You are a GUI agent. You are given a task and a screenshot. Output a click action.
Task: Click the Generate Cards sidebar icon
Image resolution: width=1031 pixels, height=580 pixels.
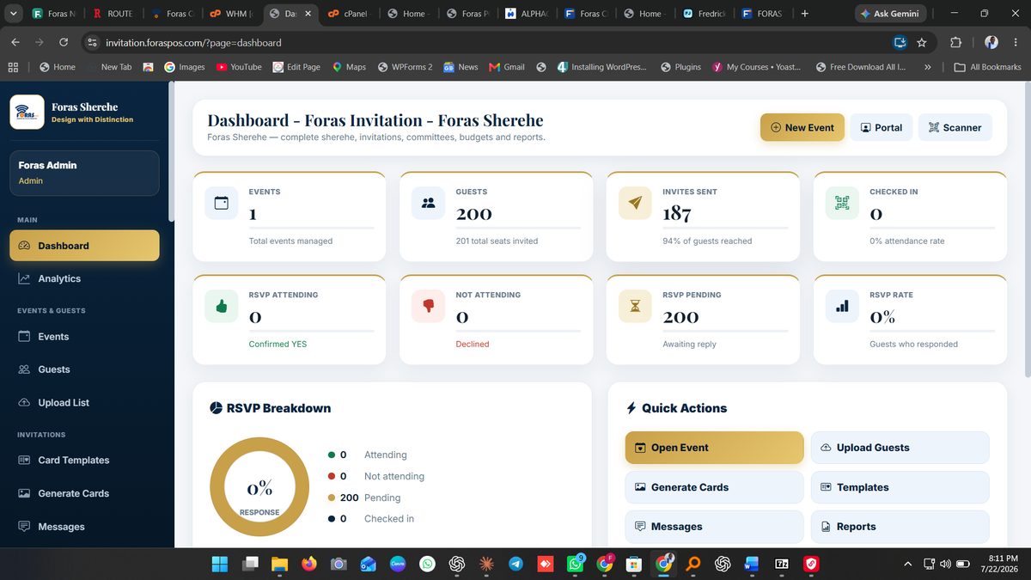[x=24, y=493]
